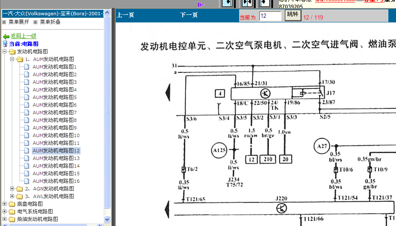Click the tree panel vertical scrollbar thumb
This screenshot has width=396, height=226.
[107, 112]
